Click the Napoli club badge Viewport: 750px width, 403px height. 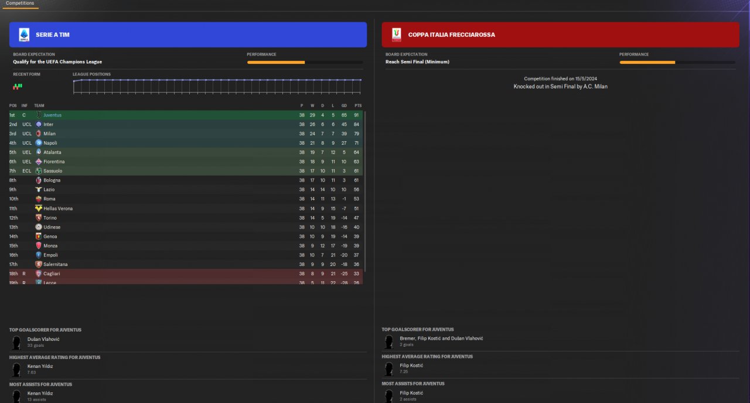39,143
